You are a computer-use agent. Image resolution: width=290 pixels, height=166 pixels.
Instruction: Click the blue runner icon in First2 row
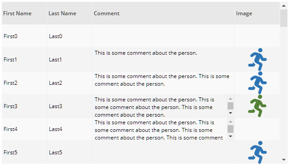(257, 83)
